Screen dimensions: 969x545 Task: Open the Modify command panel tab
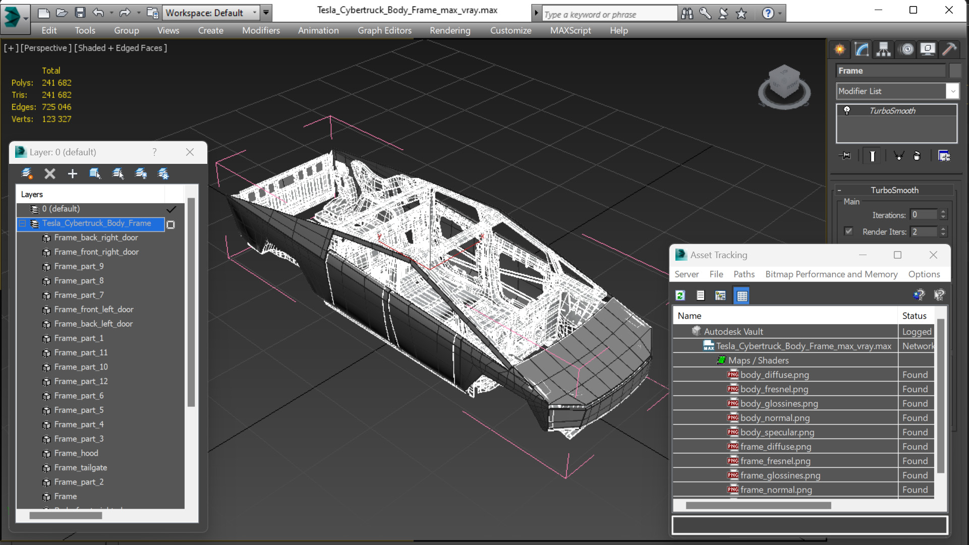pyautogui.click(x=862, y=49)
